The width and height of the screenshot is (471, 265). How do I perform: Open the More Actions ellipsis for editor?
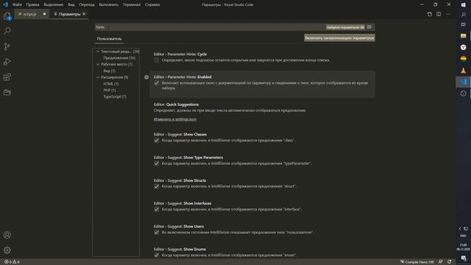[448, 14]
